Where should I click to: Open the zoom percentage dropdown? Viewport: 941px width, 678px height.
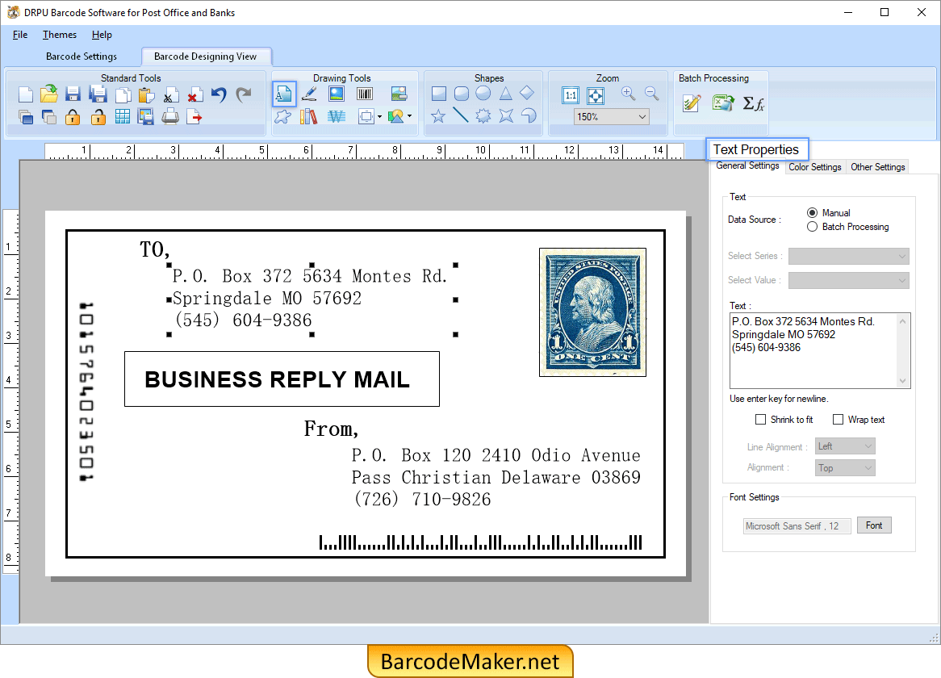pyautogui.click(x=611, y=116)
